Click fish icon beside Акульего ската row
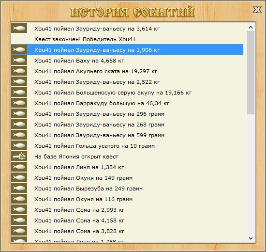The width and height of the screenshot is (266, 252). 19,71
